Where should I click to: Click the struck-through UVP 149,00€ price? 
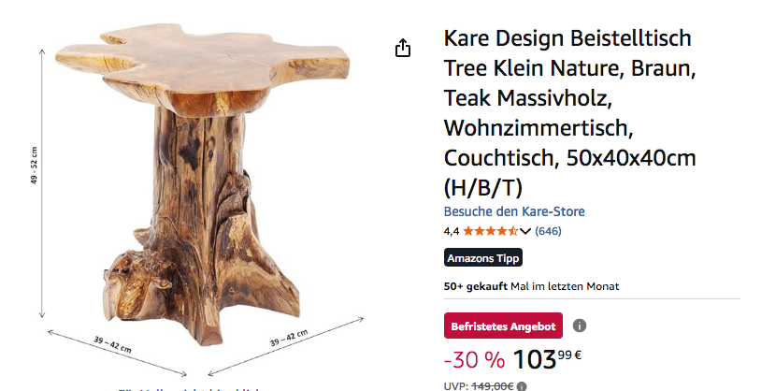coord(493,386)
